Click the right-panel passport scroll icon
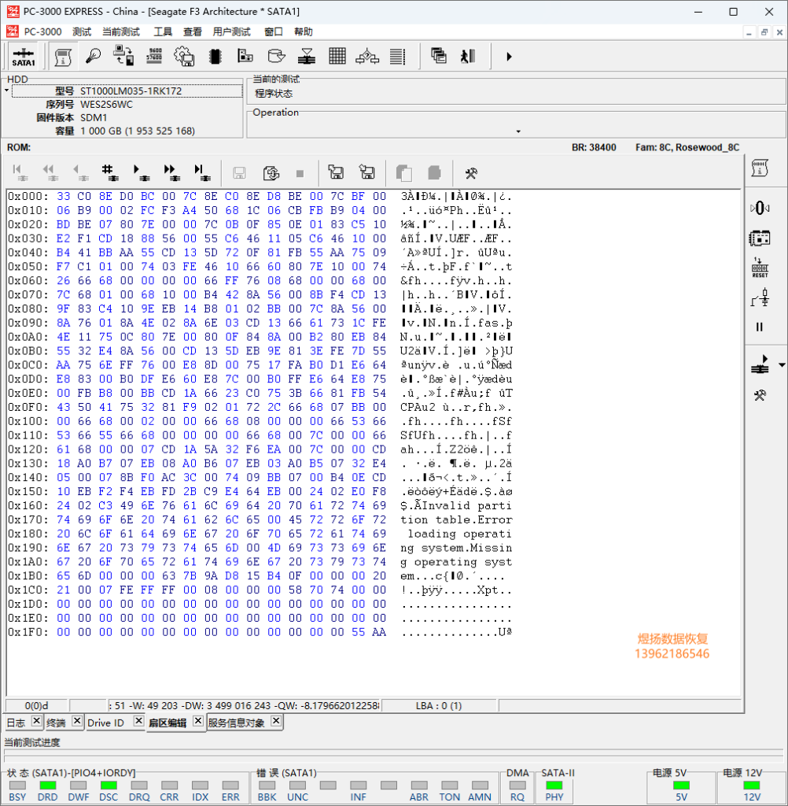The image size is (788, 806). pos(760,168)
